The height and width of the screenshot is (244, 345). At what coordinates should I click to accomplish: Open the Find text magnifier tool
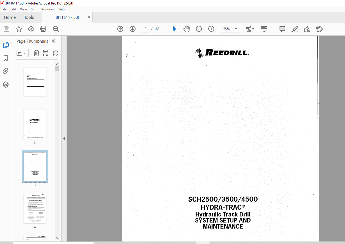pos(56,29)
